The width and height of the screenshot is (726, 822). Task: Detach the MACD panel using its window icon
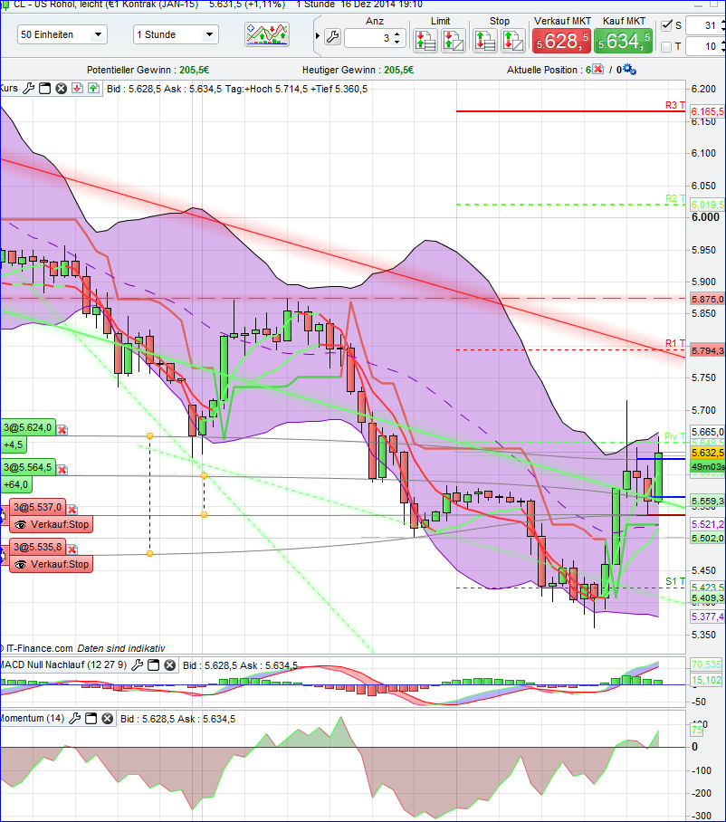pos(152,665)
